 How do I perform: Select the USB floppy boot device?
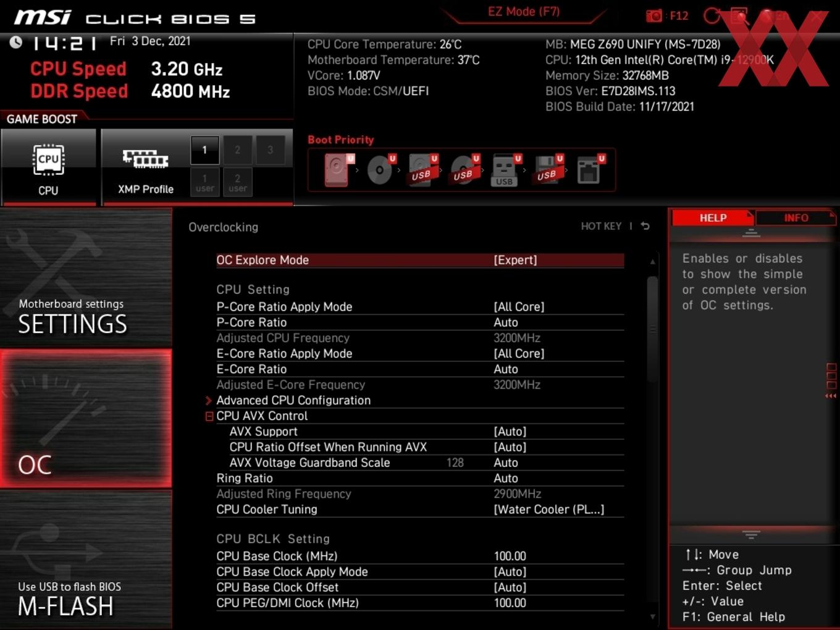(548, 170)
